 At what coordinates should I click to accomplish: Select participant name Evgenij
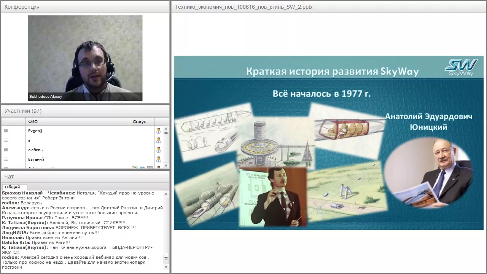(35, 131)
